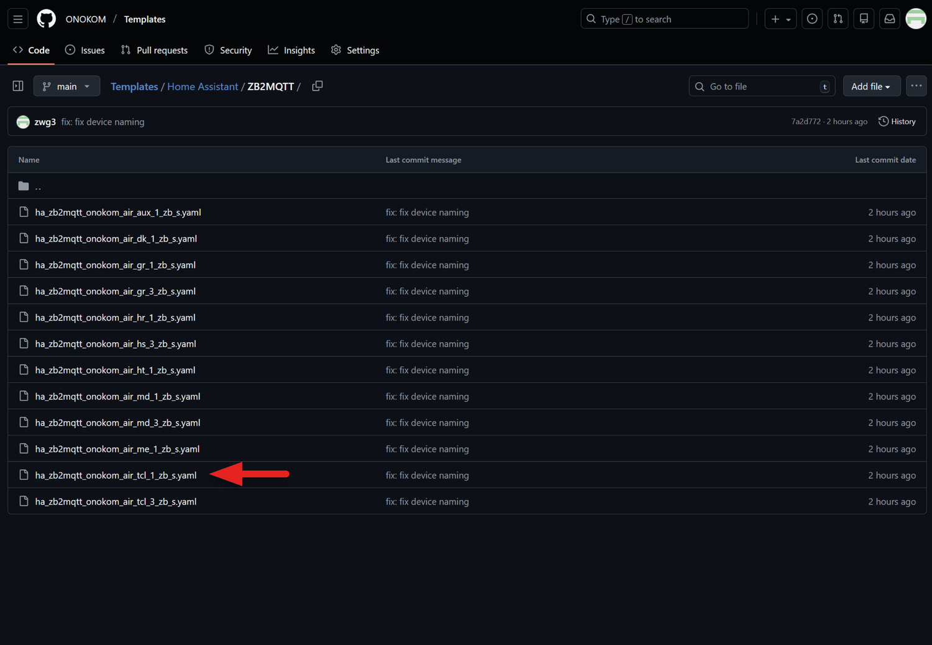
Task: Open commit message for air_hr_1 yaml row
Action: tap(427, 318)
